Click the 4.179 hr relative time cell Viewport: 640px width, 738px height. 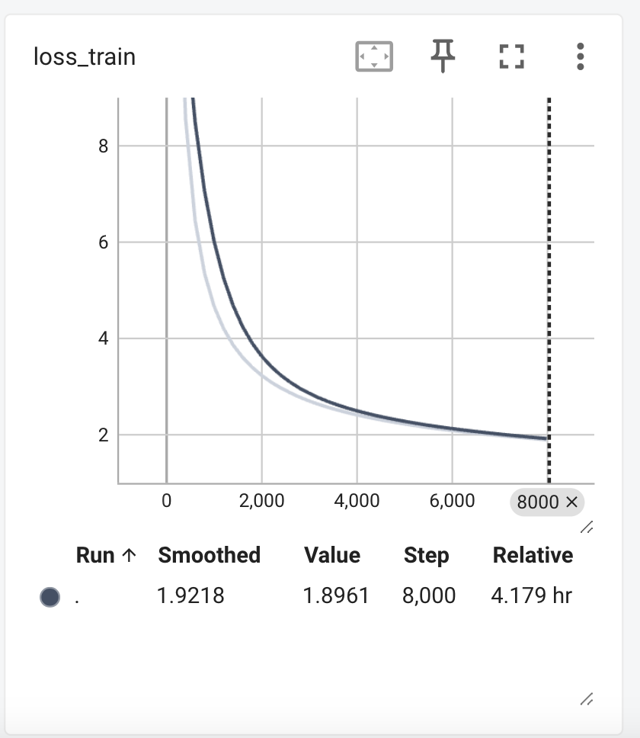click(x=532, y=595)
